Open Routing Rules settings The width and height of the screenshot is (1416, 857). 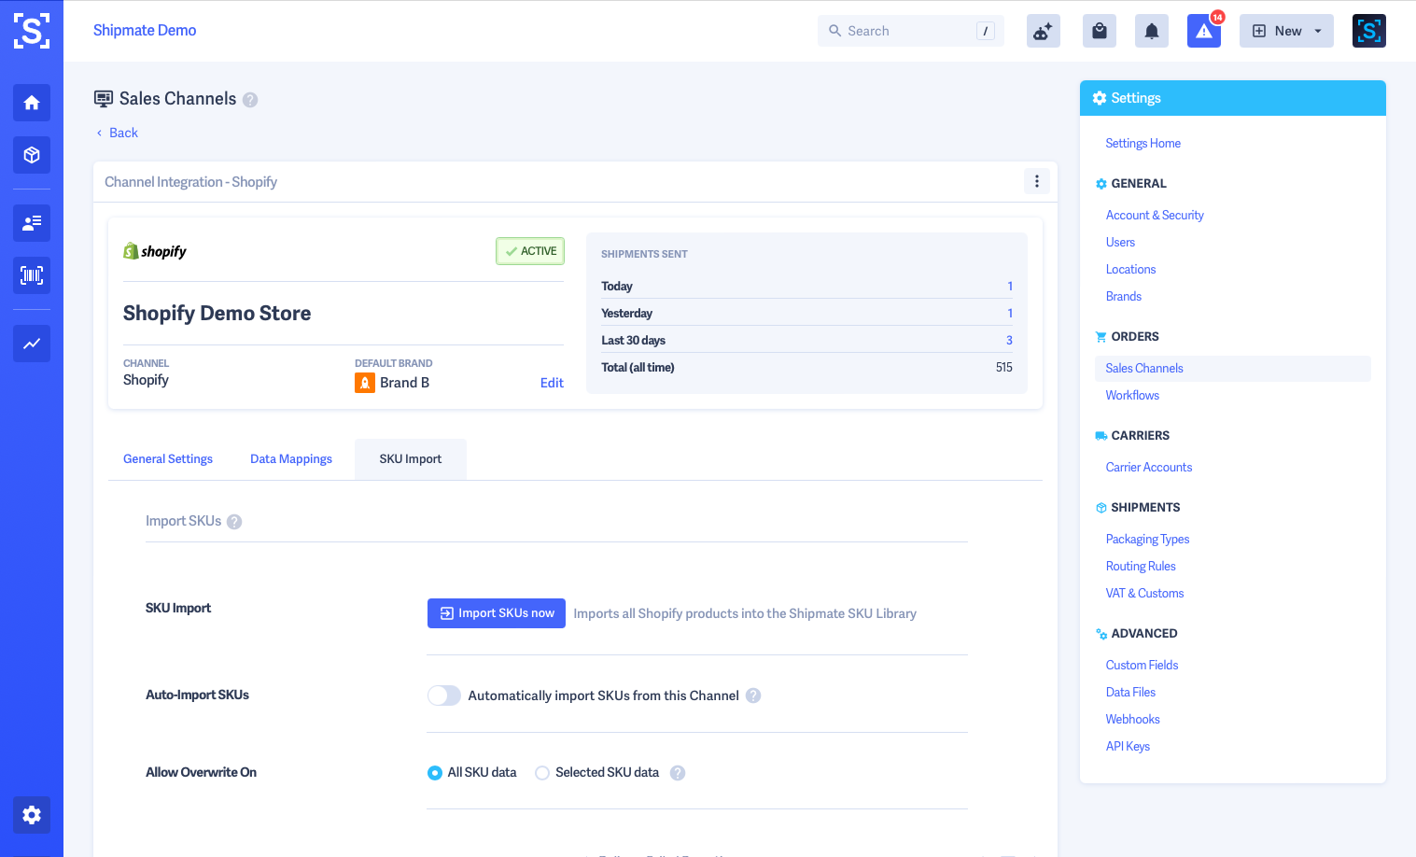pyautogui.click(x=1141, y=567)
